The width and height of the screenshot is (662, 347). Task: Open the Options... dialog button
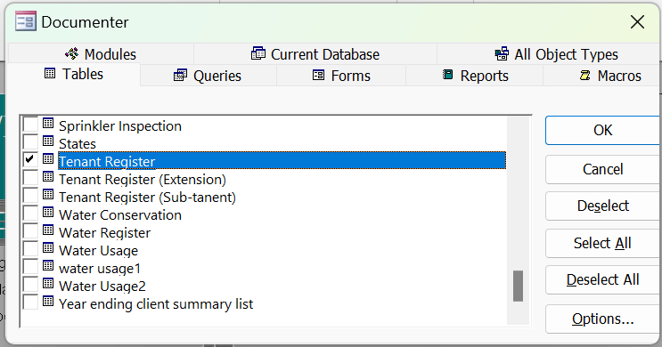click(602, 319)
